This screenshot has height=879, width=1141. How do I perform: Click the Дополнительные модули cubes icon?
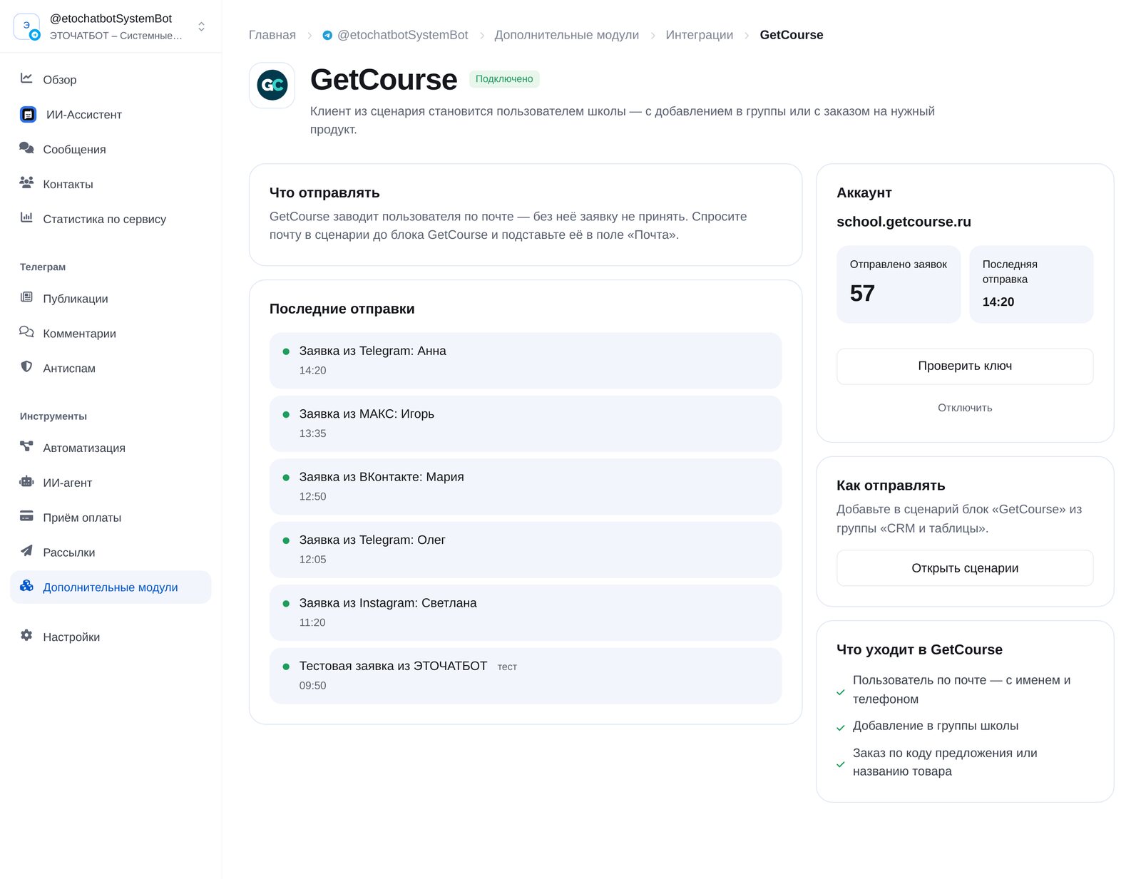point(26,586)
